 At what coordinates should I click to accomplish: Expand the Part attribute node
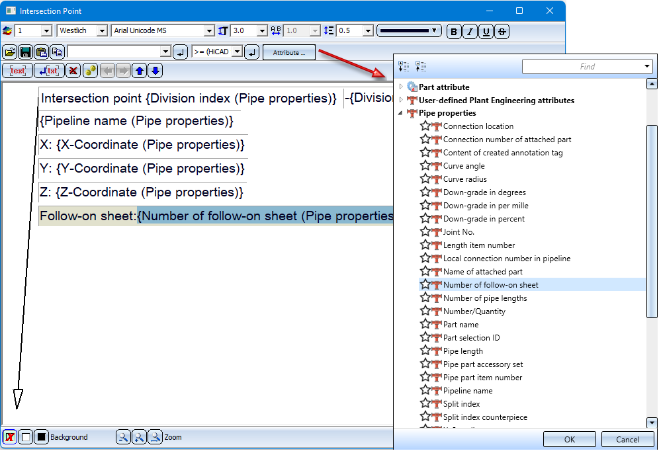[x=401, y=87]
